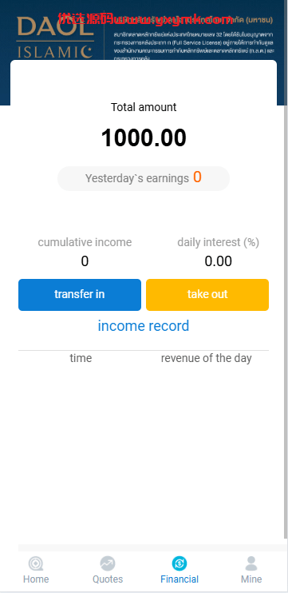Click the revenue of the day header
The width and height of the screenshot is (288, 593).
coord(206,358)
